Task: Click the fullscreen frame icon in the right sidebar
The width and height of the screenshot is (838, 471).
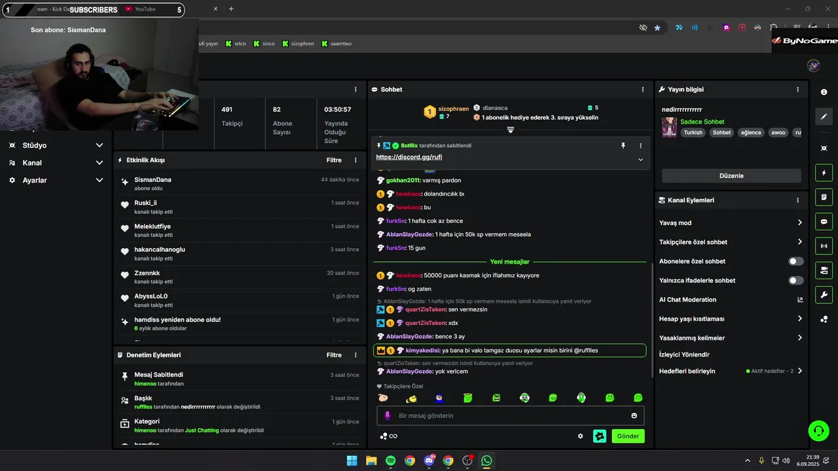Action: (824, 148)
